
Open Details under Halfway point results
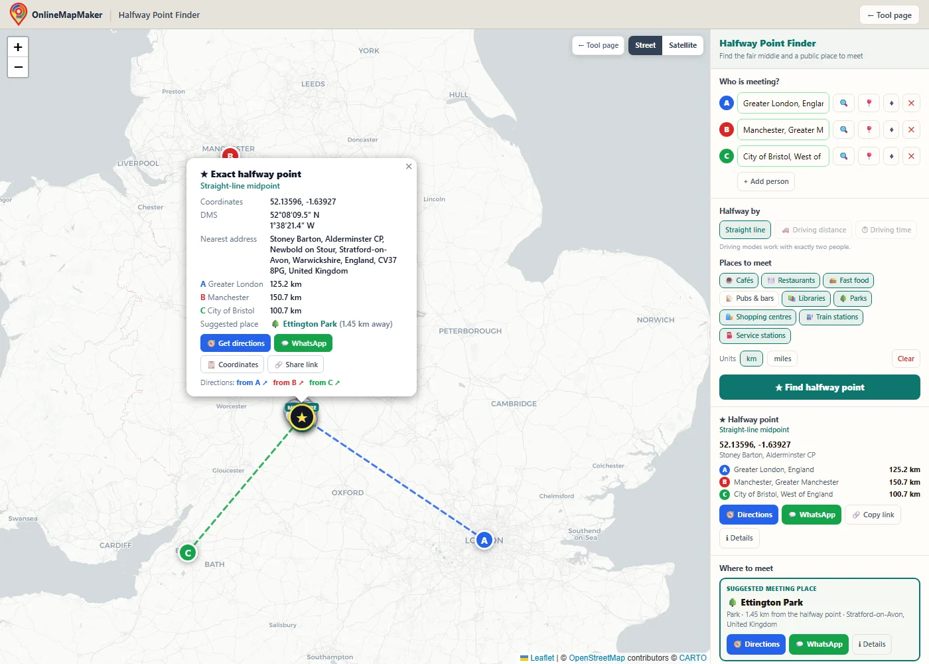click(739, 538)
